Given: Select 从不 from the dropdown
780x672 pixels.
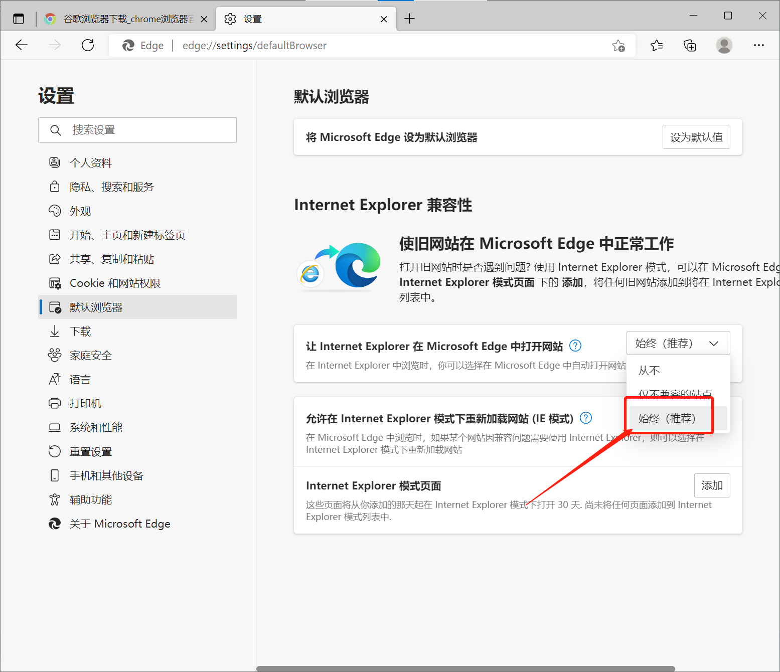Looking at the screenshot, I should click(x=649, y=370).
